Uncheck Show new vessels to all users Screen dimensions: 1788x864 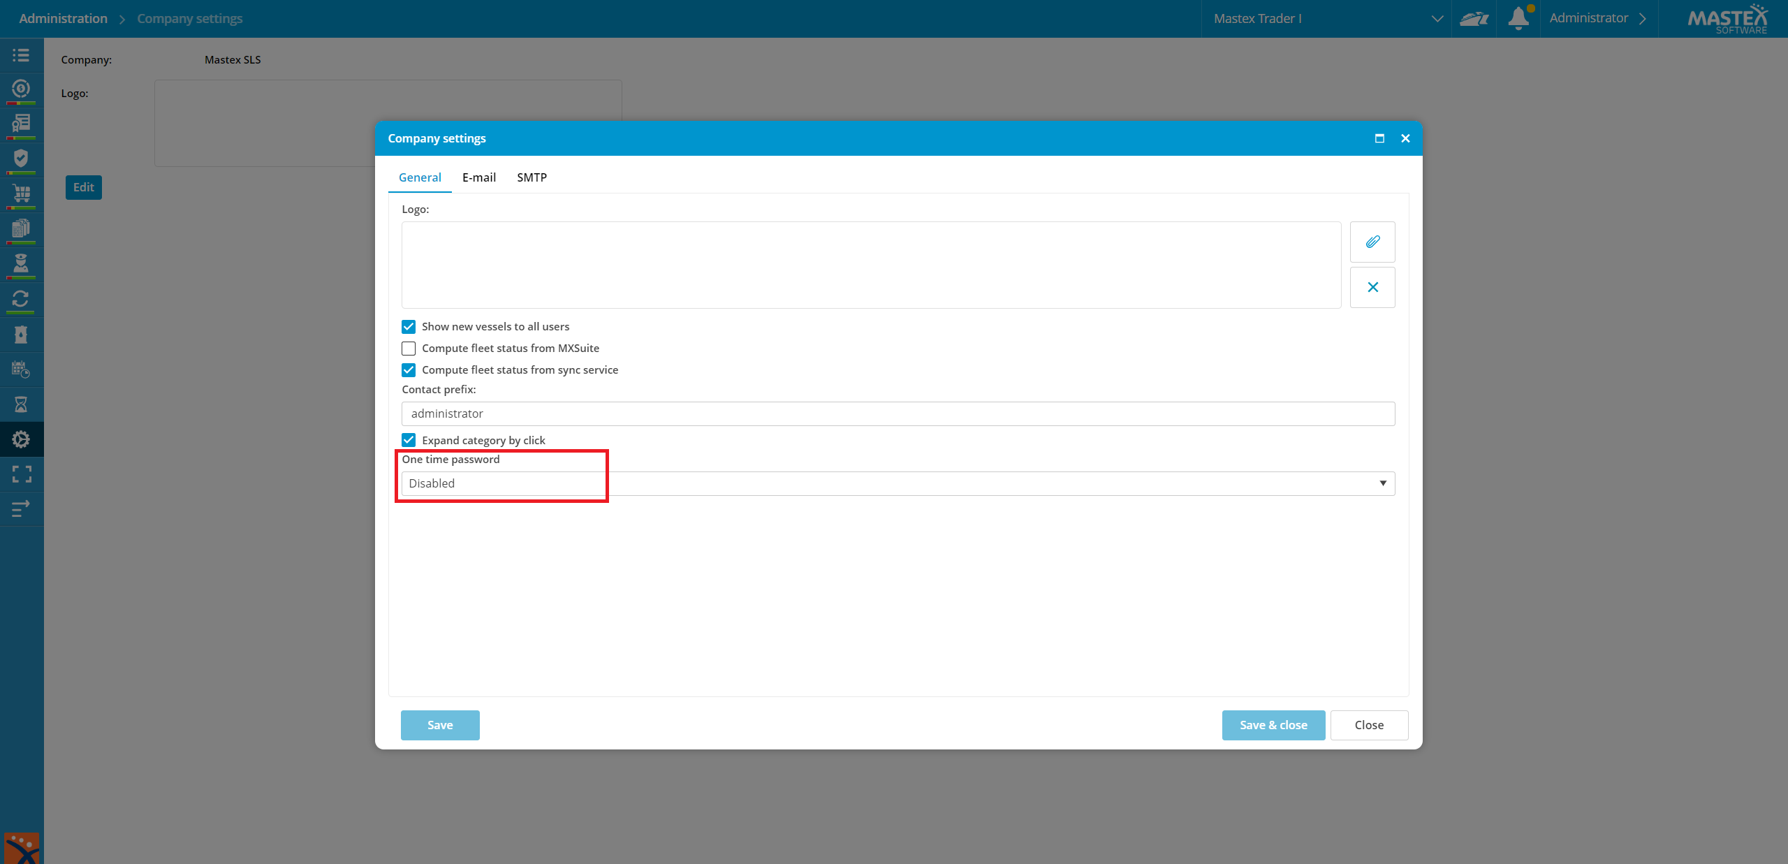pos(409,327)
